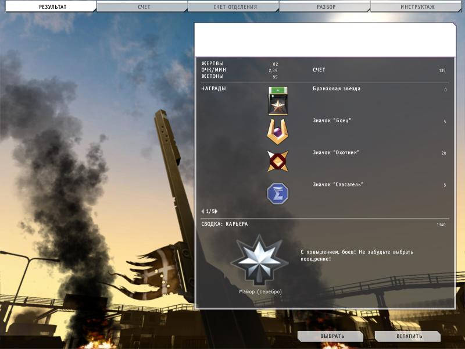Open the ИНСТРУКТАЖ tab
This screenshot has height=349, width=465.
(417, 7)
